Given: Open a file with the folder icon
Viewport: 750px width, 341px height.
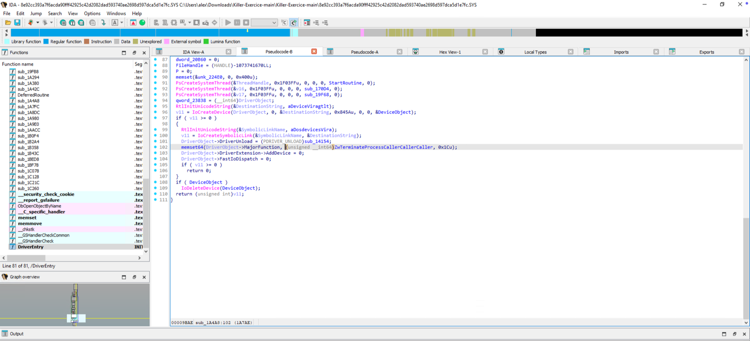Looking at the screenshot, I should point(8,23).
